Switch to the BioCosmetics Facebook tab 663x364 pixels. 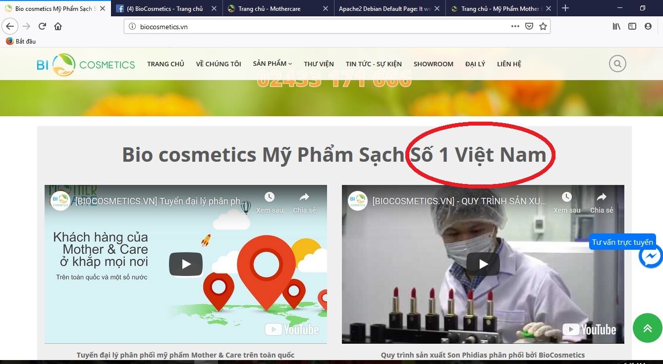click(167, 8)
